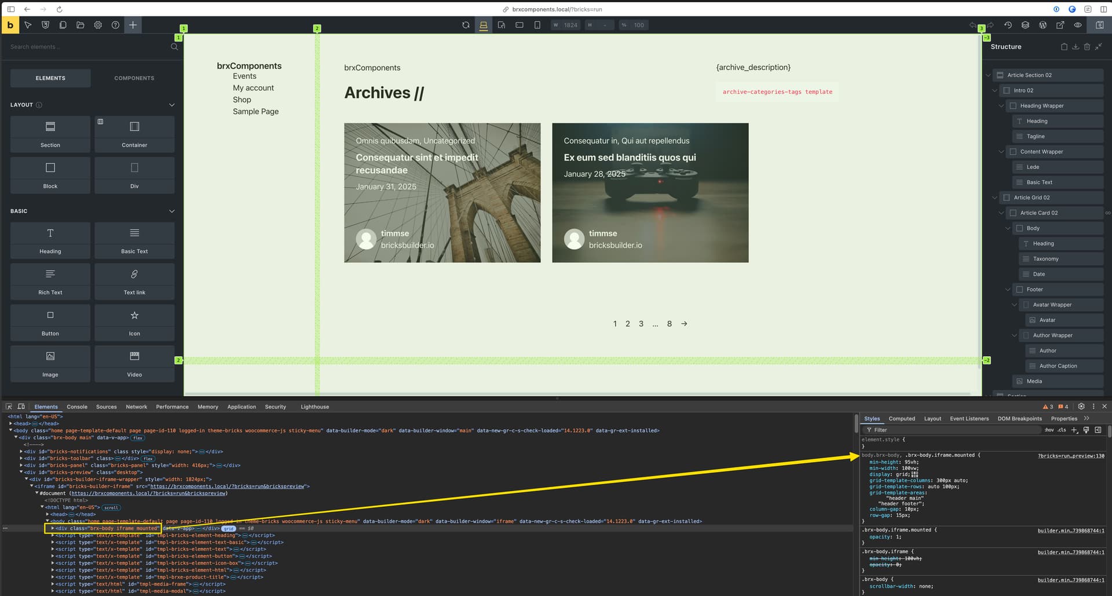Collapse the Article Grid 02 node
The width and height of the screenshot is (1112, 596).
[994, 198]
